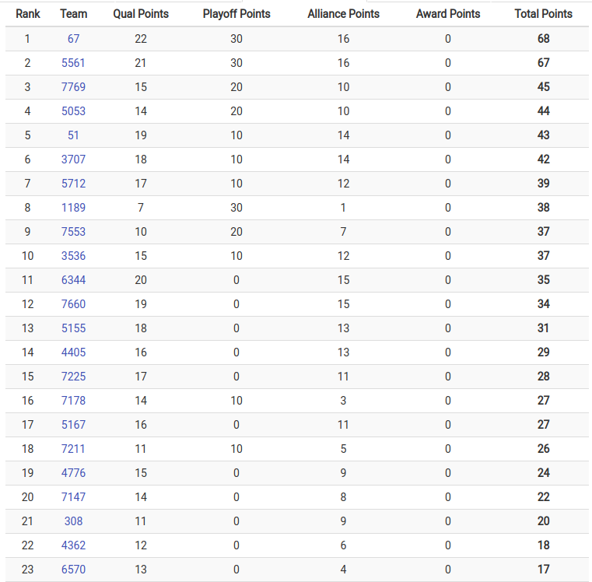The height and width of the screenshot is (582, 592).
Task: Select total points value 24
Action: tap(543, 473)
